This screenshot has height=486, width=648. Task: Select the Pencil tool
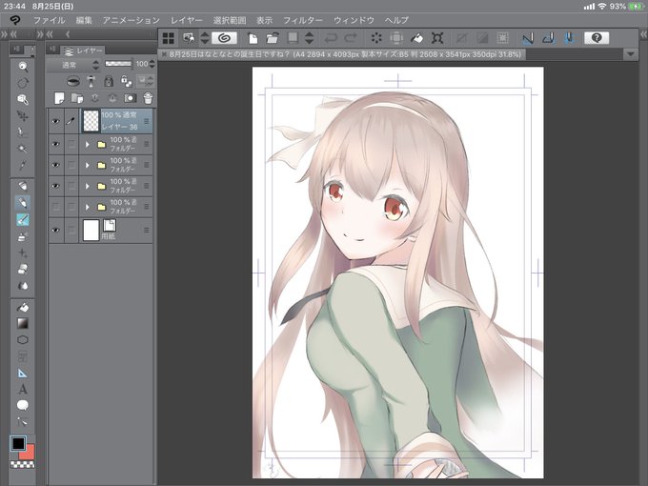(x=23, y=202)
